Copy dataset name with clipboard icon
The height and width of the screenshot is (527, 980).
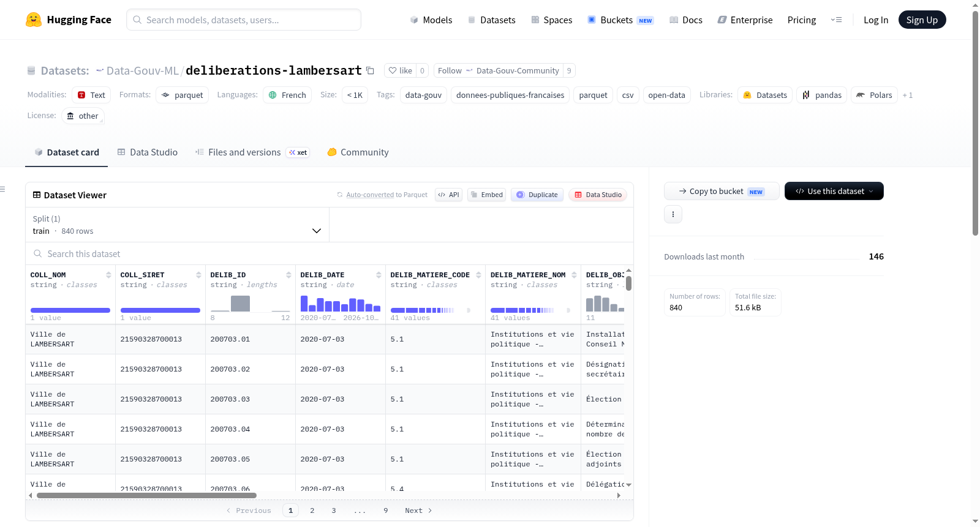(370, 70)
